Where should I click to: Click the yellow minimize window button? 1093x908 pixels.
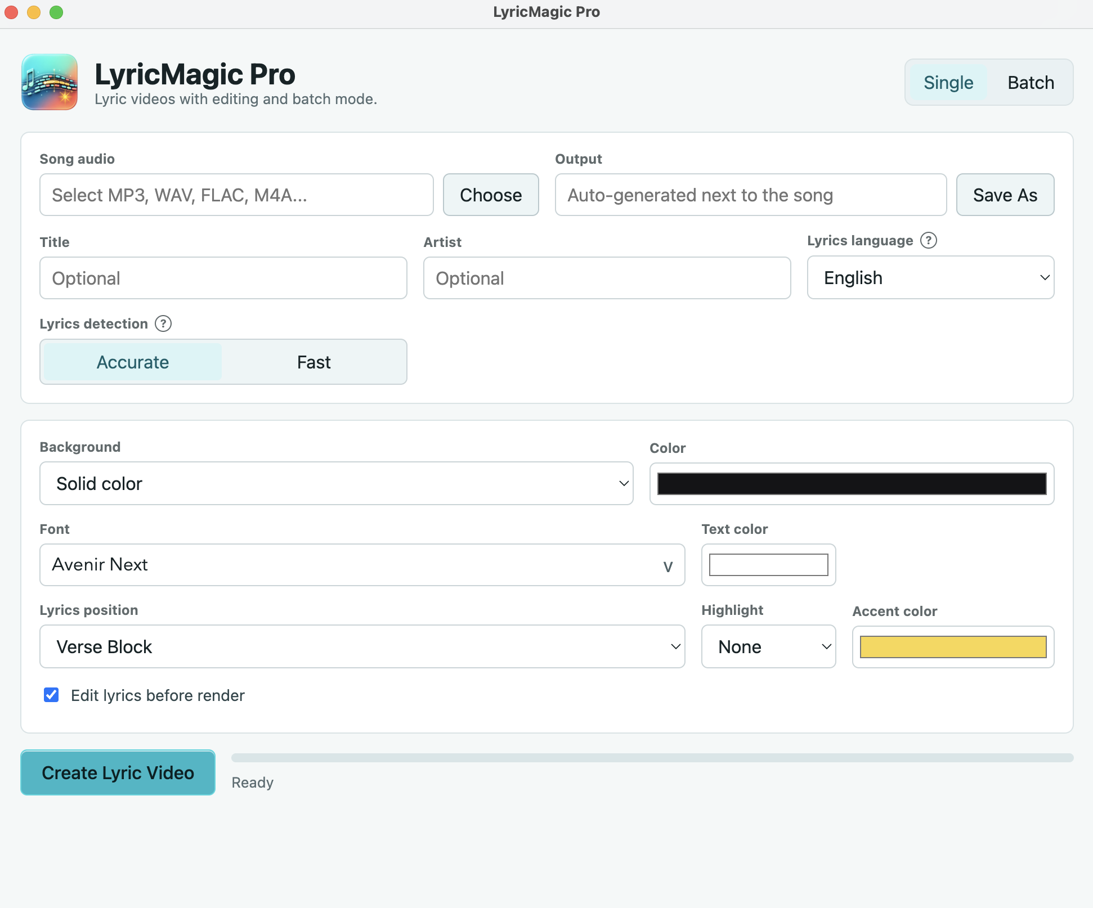34,12
